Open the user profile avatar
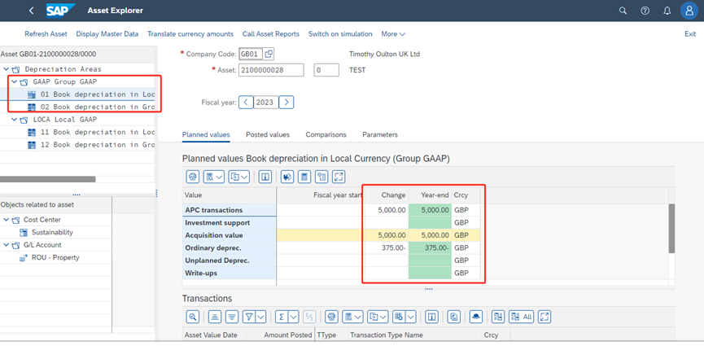Screen dimensions: 704x359 point(689,11)
